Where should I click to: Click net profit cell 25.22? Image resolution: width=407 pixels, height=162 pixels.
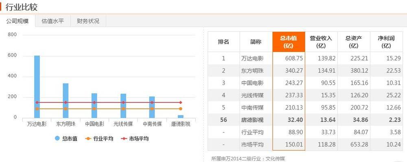tap(394, 95)
